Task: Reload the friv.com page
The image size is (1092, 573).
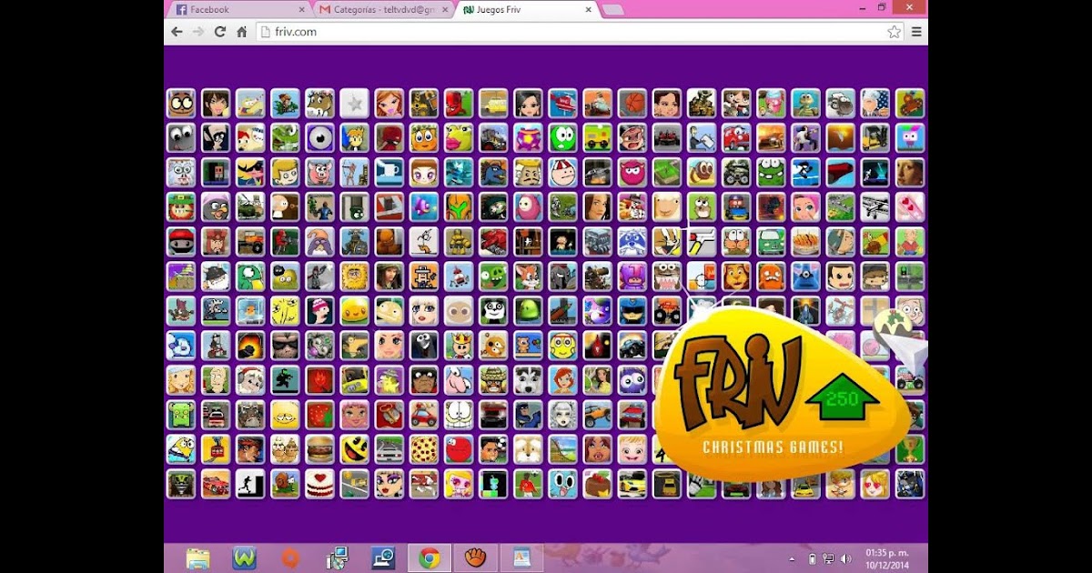Action: tap(219, 31)
